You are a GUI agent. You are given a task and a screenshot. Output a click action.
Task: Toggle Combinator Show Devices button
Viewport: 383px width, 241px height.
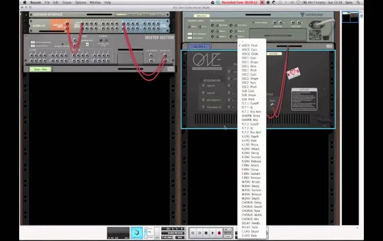[x=190, y=38]
